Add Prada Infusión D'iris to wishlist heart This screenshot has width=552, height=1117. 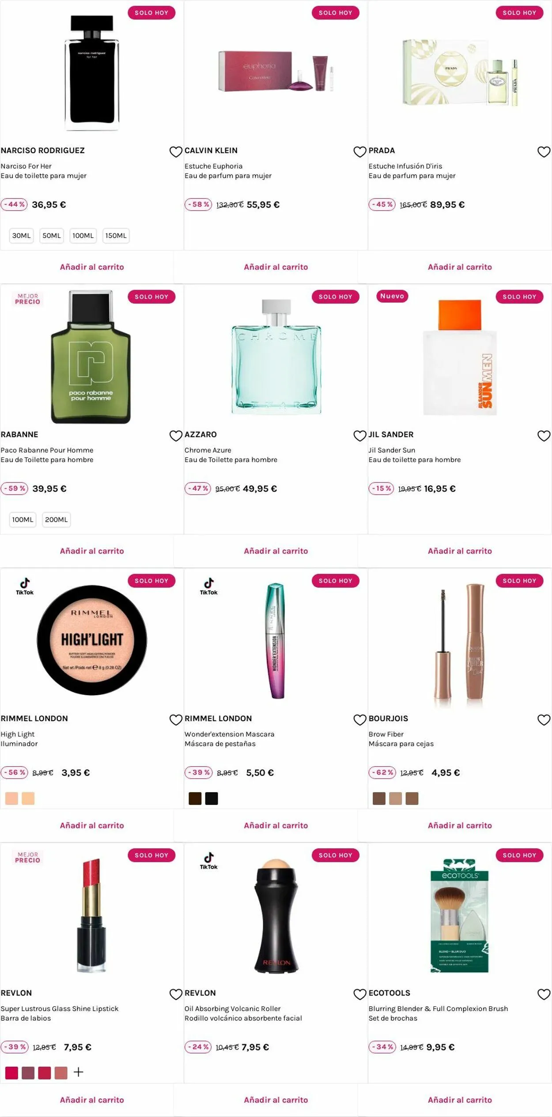pos(544,152)
